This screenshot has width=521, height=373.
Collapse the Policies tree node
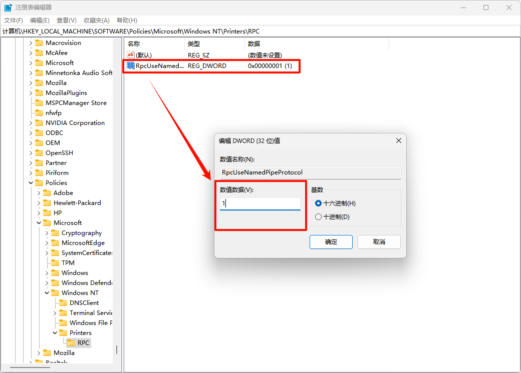31,183
